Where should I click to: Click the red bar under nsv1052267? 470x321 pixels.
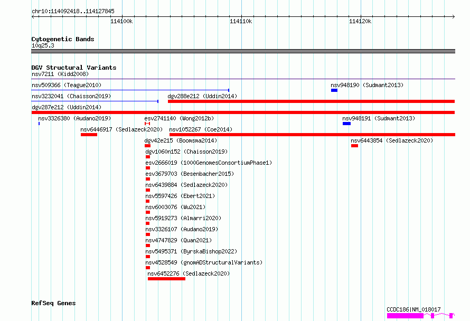(312, 135)
